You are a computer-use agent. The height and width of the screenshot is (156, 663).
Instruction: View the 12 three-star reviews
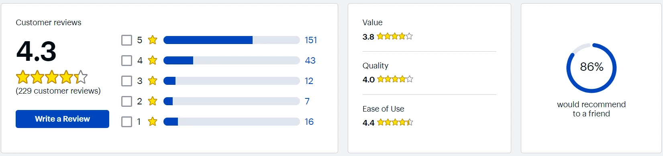click(309, 81)
